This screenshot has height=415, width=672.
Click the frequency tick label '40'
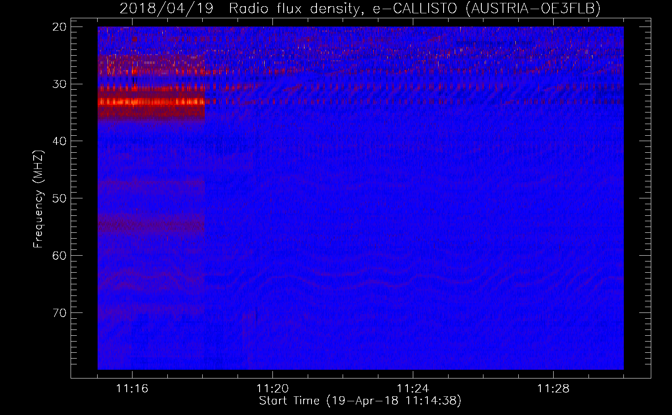60,141
